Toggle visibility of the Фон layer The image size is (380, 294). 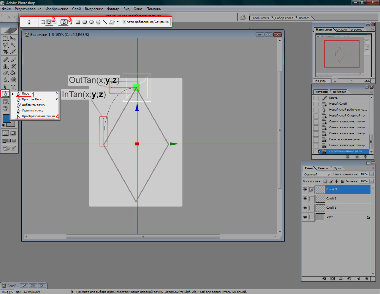coord(305,217)
